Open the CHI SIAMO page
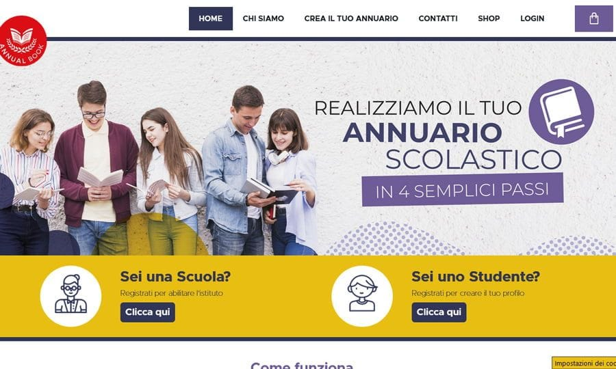Screen dimensions: 616x369 264,18
